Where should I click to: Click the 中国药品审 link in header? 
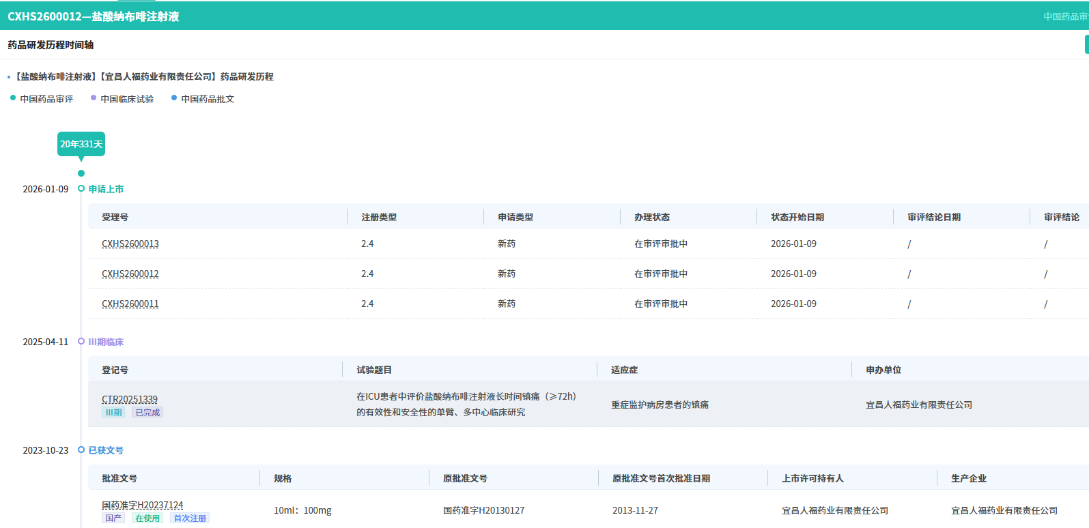1065,16
